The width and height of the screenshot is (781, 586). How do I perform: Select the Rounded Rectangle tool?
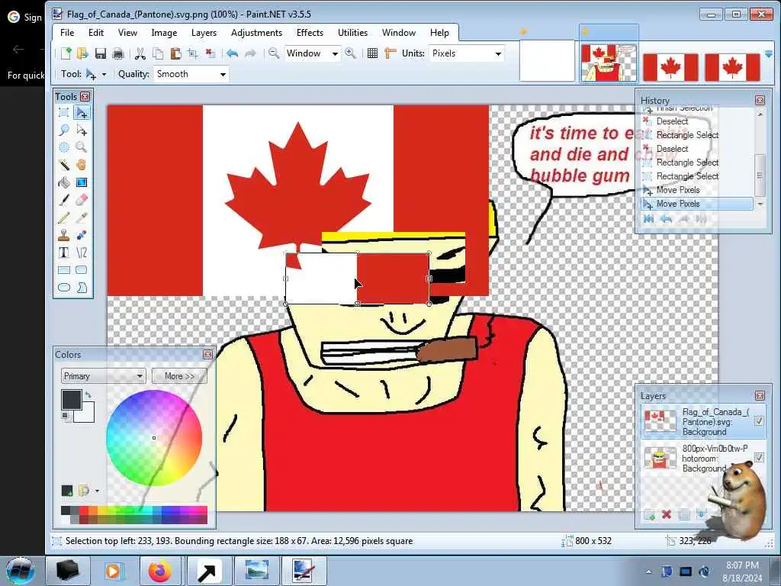point(81,270)
